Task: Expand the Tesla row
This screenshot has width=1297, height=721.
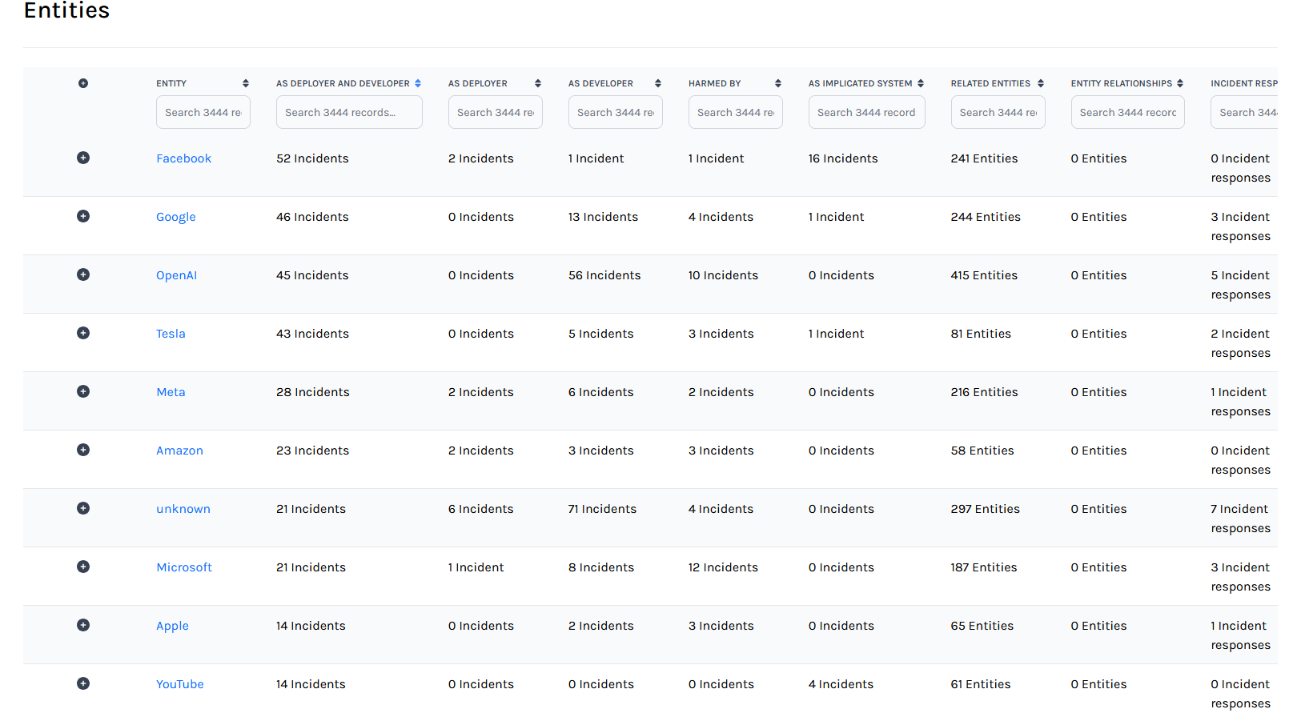Action: (83, 333)
